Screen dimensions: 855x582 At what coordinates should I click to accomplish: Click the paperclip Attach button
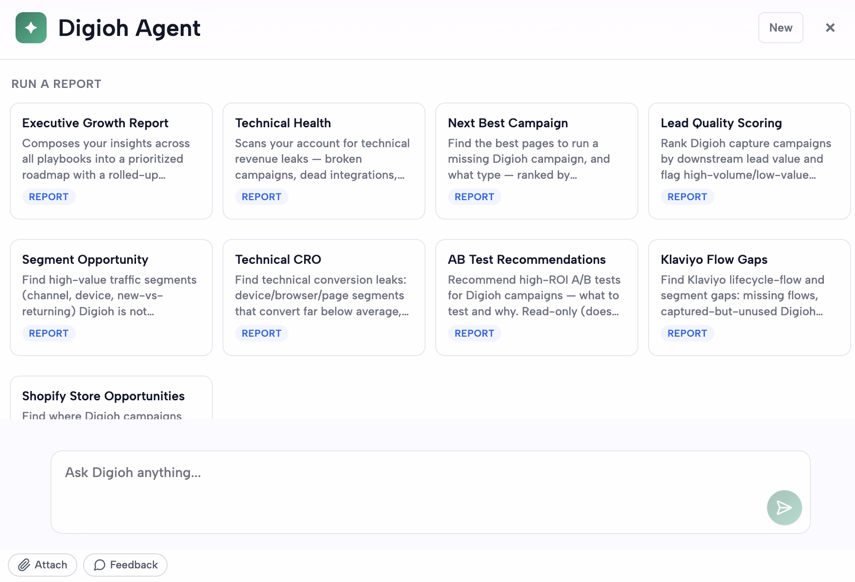(x=43, y=565)
